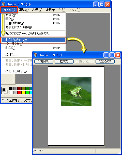Click the 拡大(I) zoom in button
The height and width of the screenshot is (155, 122).
tap(64, 61)
